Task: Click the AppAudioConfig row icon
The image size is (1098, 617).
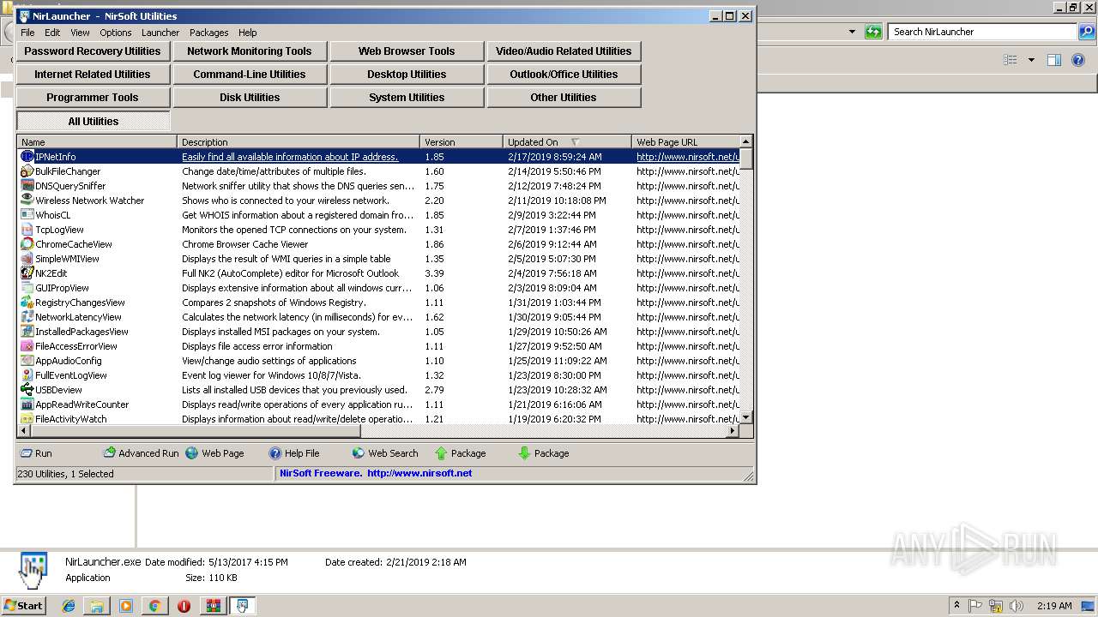Action: [27, 361]
